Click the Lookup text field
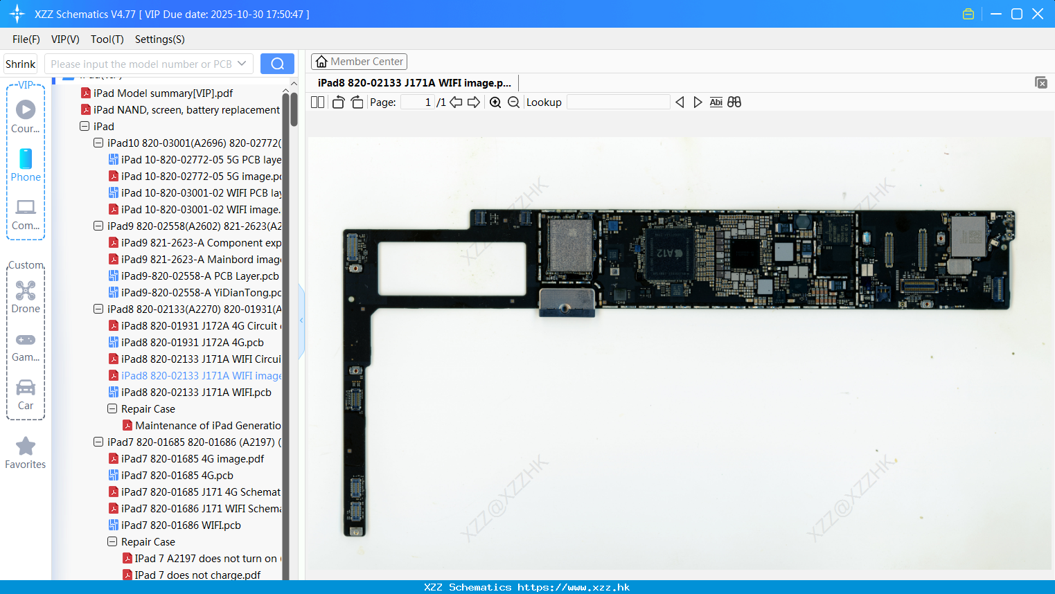Screen dimensions: 1055x594 click(x=619, y=102)
